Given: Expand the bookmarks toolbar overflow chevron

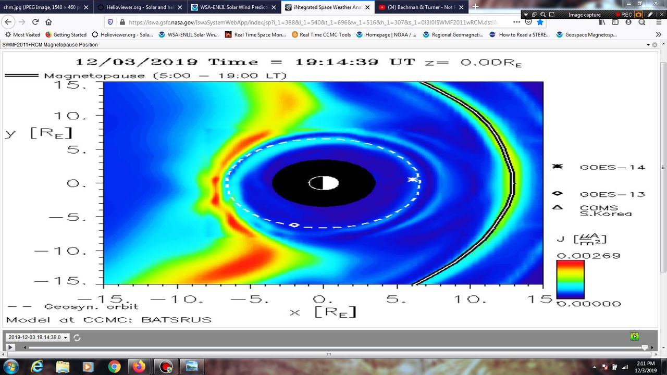Looking at the screenshot, I should point(659,34).
